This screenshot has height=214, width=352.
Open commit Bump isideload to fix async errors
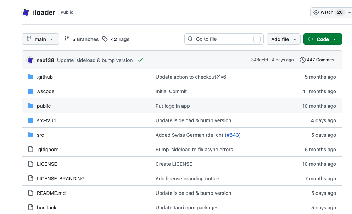[x=194, y=150]
